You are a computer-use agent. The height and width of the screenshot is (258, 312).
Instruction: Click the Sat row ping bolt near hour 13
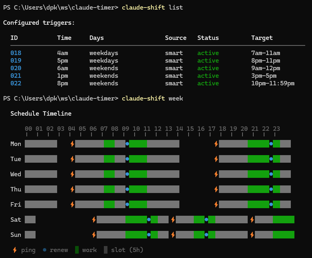(x=173, y=219)
